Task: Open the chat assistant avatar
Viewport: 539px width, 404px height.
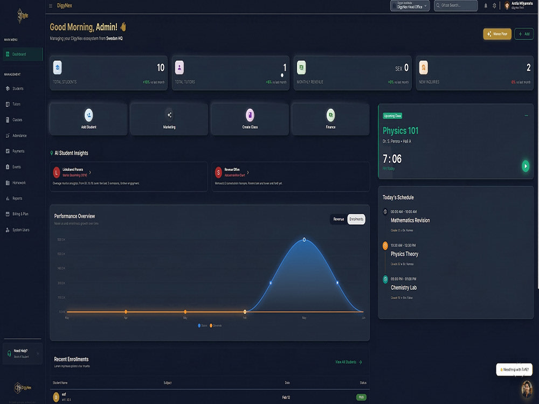Action: pyautogui.click(x=527, y=389)
